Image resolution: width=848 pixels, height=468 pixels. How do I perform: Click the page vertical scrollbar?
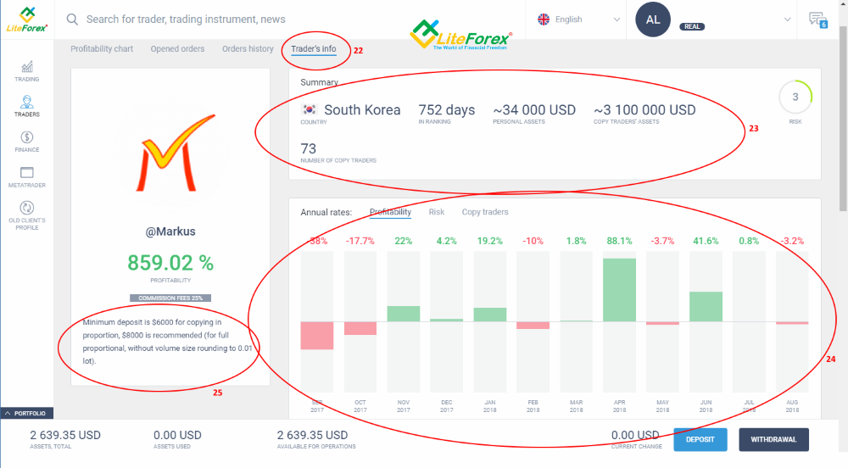click(x=843, y=119)
